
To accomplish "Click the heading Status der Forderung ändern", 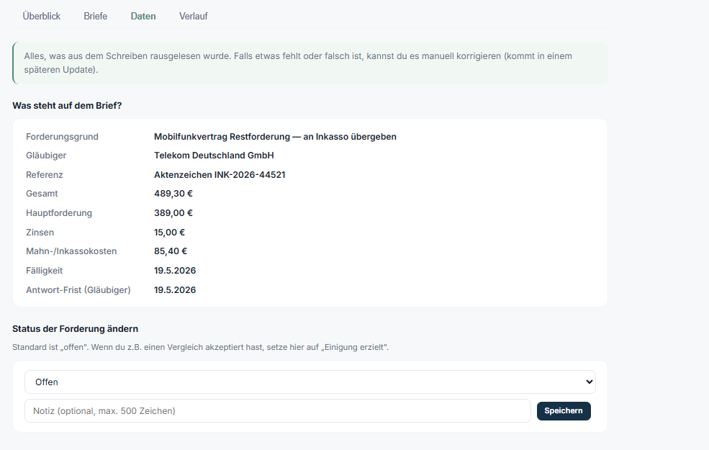I will 76,329.
